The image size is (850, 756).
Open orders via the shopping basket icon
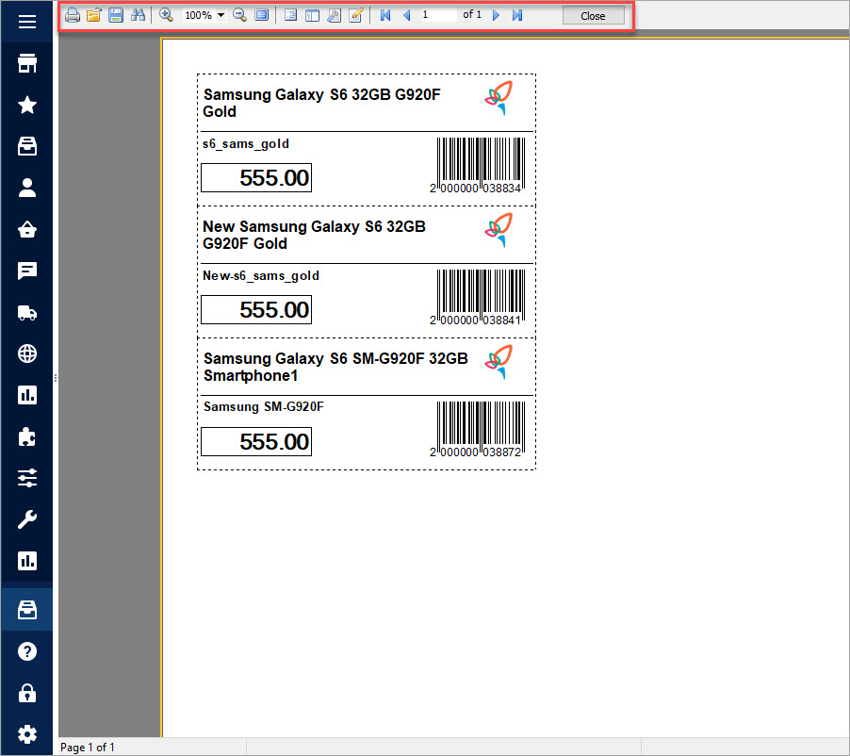(x=27, y=229)
